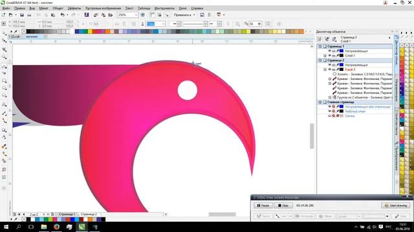Expand the Группа из 2 объектов item

pos(330,97)
